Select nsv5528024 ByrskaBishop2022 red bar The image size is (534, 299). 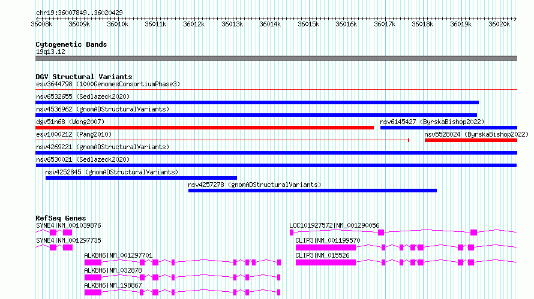(471, 140)
